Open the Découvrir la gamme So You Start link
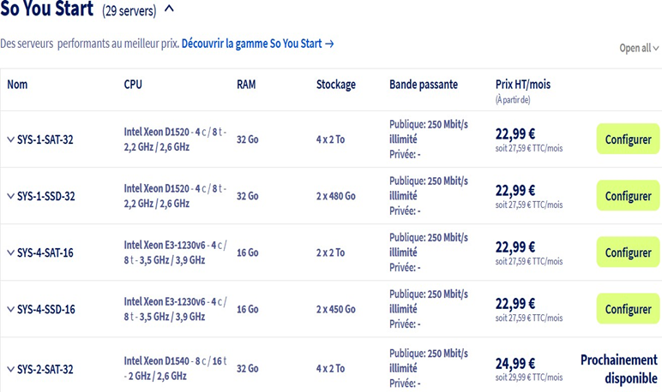Image resolution: width=662 pixels, height=392 pixels. click(x=257, y=43)
